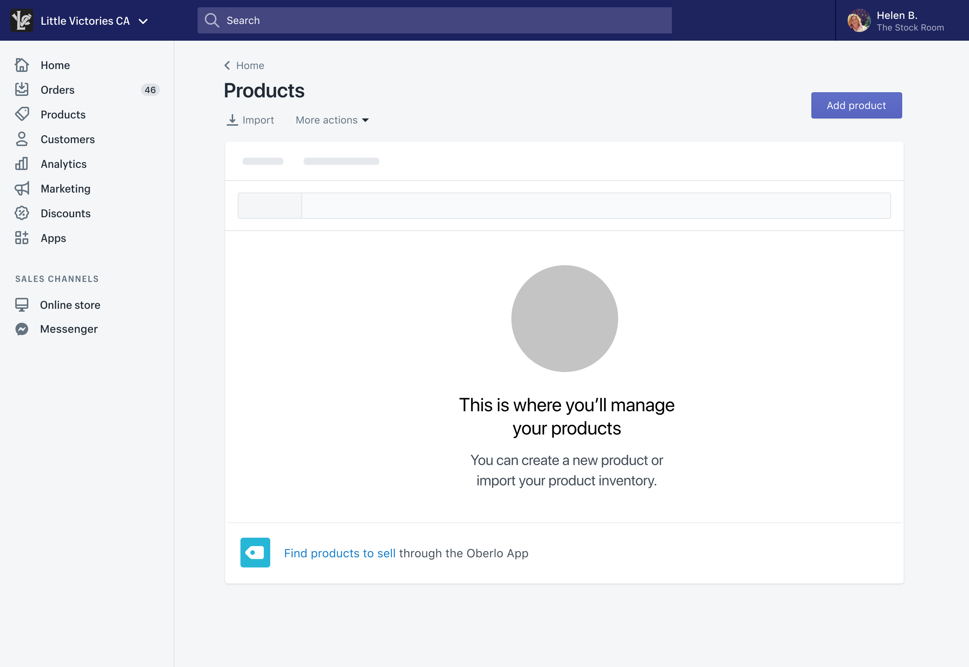Click the Customers person icon

(22, 139)
